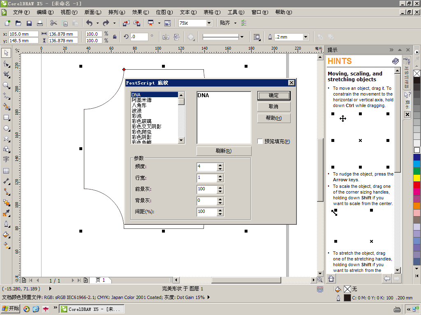Screen dimensions: 421x315
Task: Open the 编辑(E) menu
Action: pyautogui.click(x=45, y=12)
